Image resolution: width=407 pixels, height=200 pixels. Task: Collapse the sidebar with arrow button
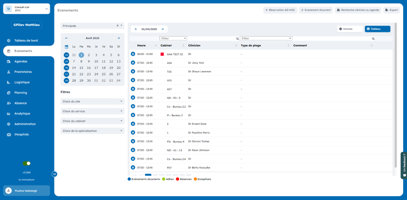pos(54,174)
